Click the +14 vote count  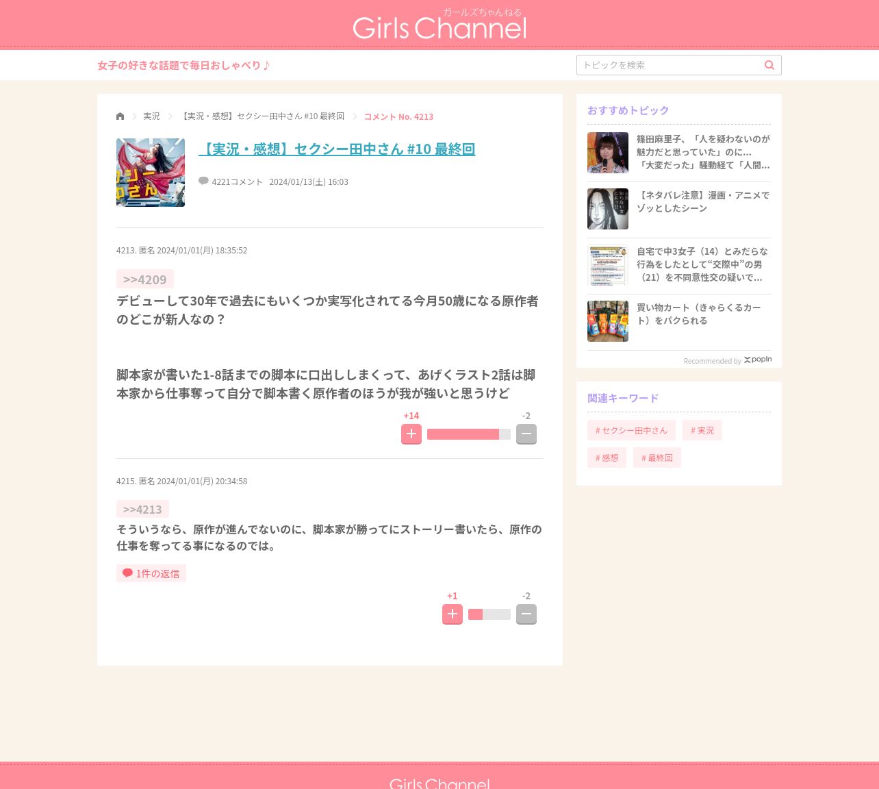[x=411, y=416]
